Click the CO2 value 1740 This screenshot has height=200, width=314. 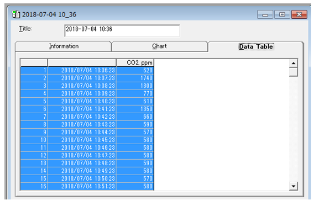tap(135, 78)
